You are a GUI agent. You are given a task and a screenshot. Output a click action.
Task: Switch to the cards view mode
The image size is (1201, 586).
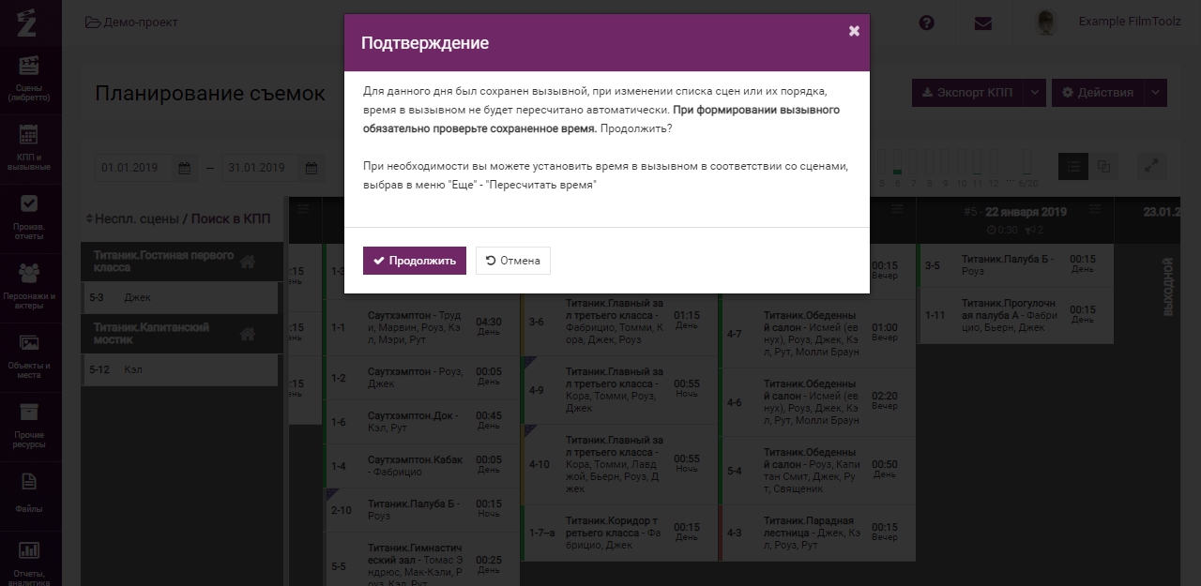coord(1103,166)
